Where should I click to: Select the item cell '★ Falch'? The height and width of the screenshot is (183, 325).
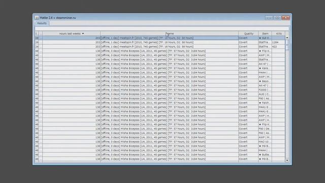point(265,103)
